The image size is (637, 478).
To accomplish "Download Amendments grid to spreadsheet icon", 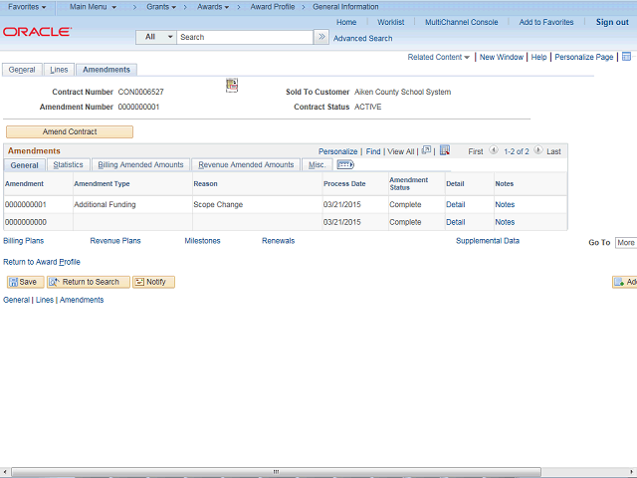I will click(x=445, y=150).
